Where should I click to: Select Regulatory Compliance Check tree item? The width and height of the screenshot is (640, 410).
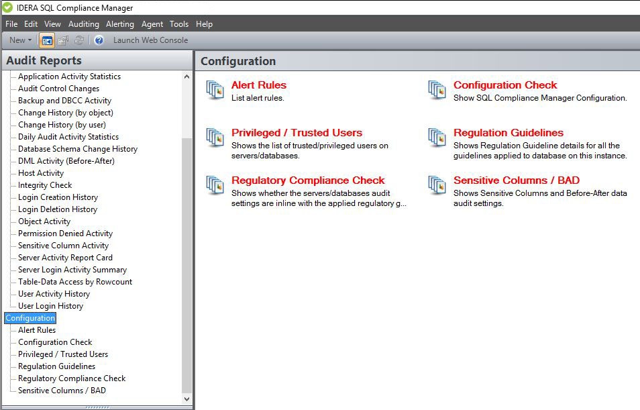pos(72,378)
